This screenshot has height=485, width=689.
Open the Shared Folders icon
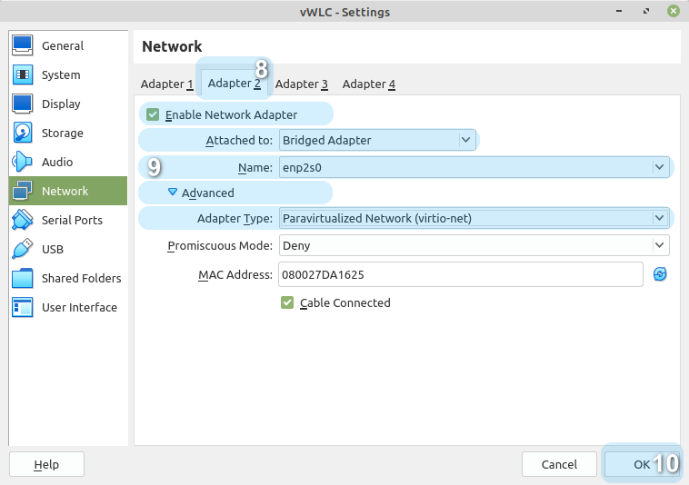pyautogui.click(x=23, y=278)
